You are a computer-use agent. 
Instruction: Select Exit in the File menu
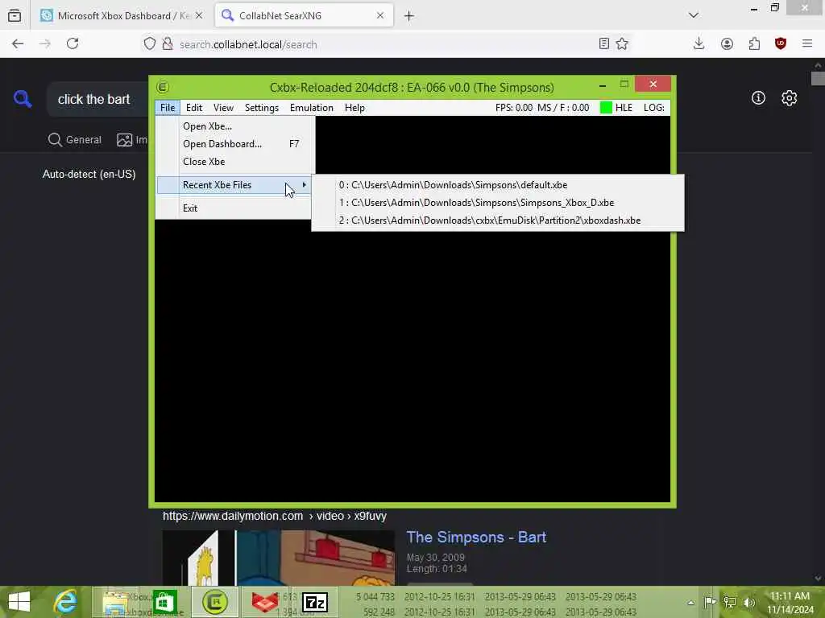[235, 208]
